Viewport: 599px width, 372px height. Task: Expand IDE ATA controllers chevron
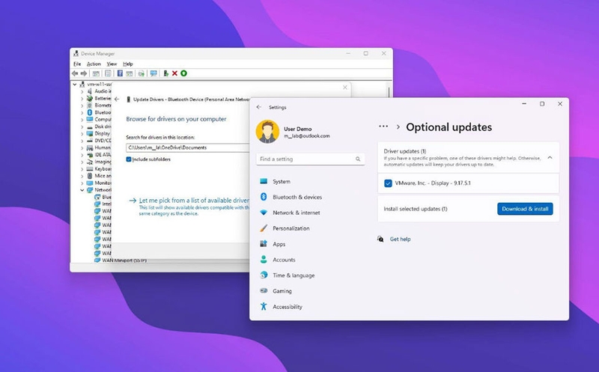click(82, 155)
